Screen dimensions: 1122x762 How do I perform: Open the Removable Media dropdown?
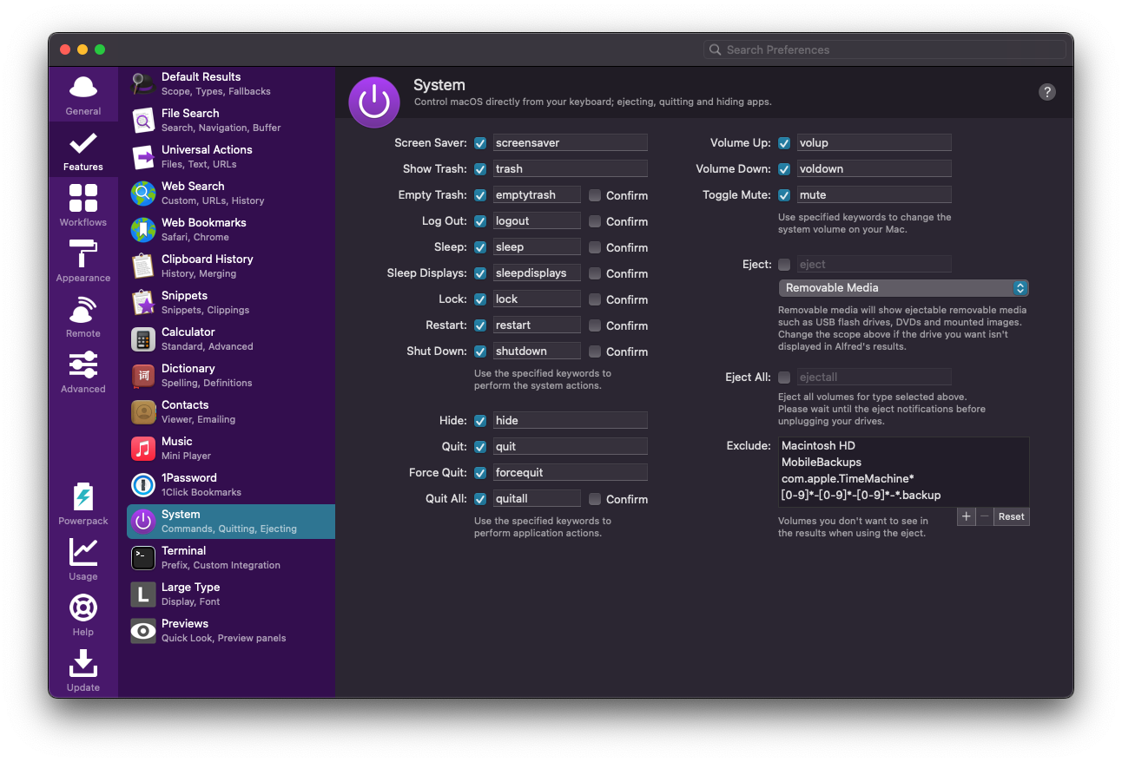coord(903,287)
